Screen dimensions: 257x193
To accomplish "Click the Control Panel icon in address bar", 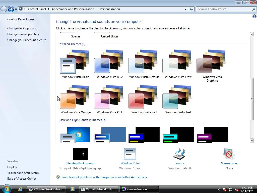I will 21,9.
